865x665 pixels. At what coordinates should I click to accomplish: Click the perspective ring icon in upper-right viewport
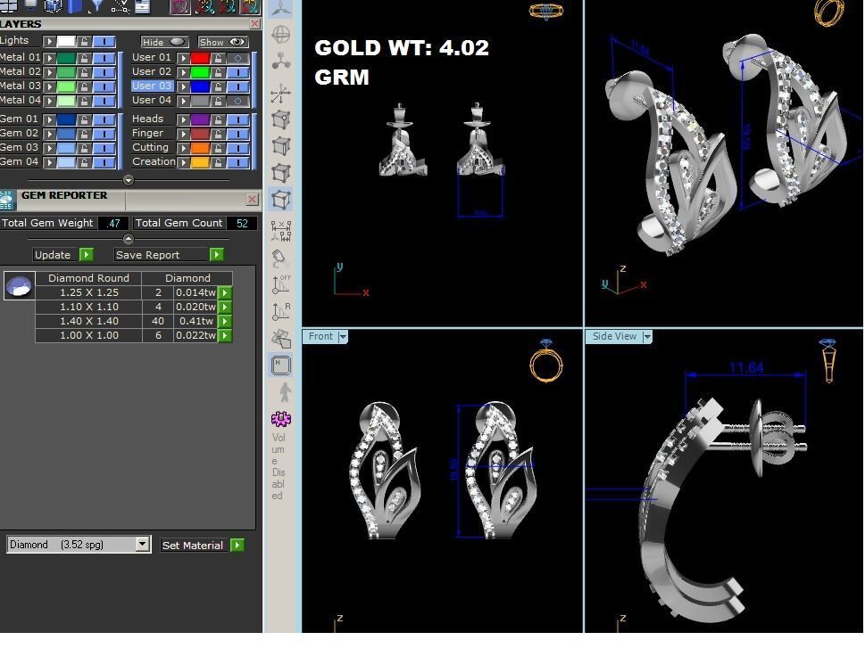tap(829, 12)
